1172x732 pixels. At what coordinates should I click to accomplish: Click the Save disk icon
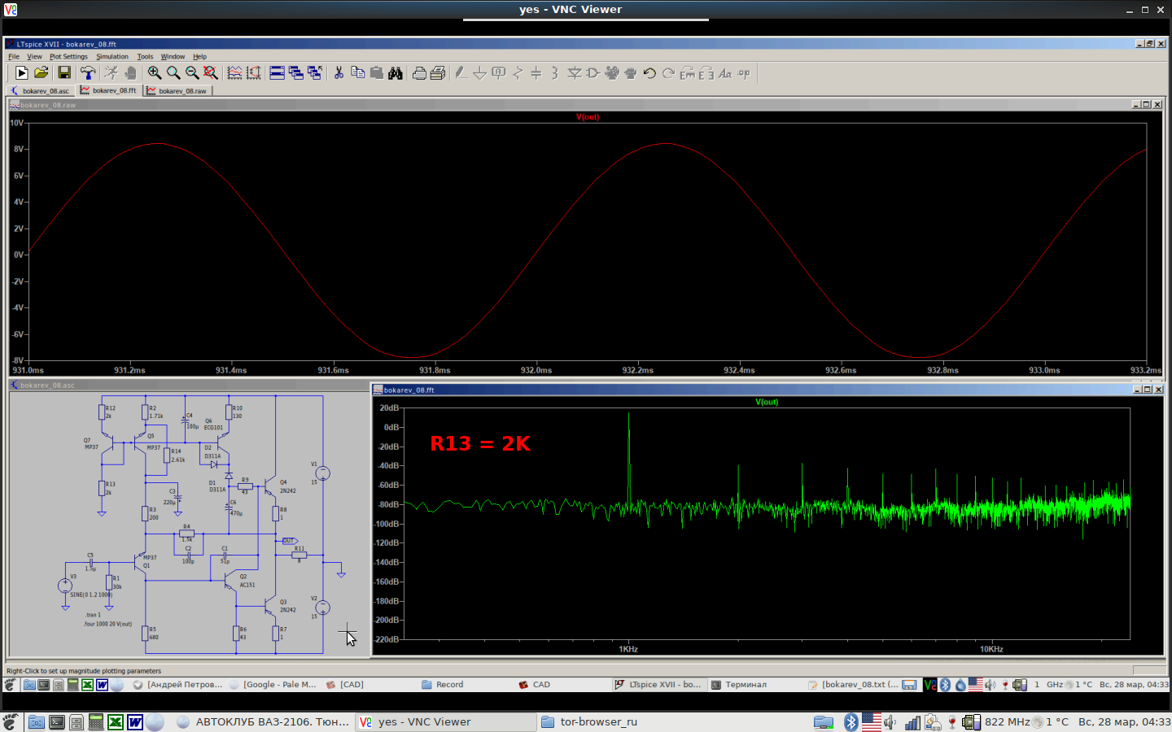click(x=64, y=73)
